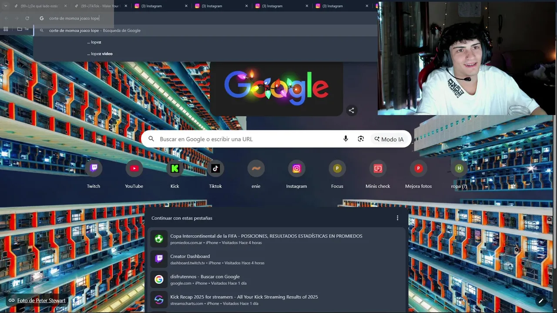Close the '¿De qué lado estás' tab
557x313 pixels.
pyautogui.click(x=65, y=6)
